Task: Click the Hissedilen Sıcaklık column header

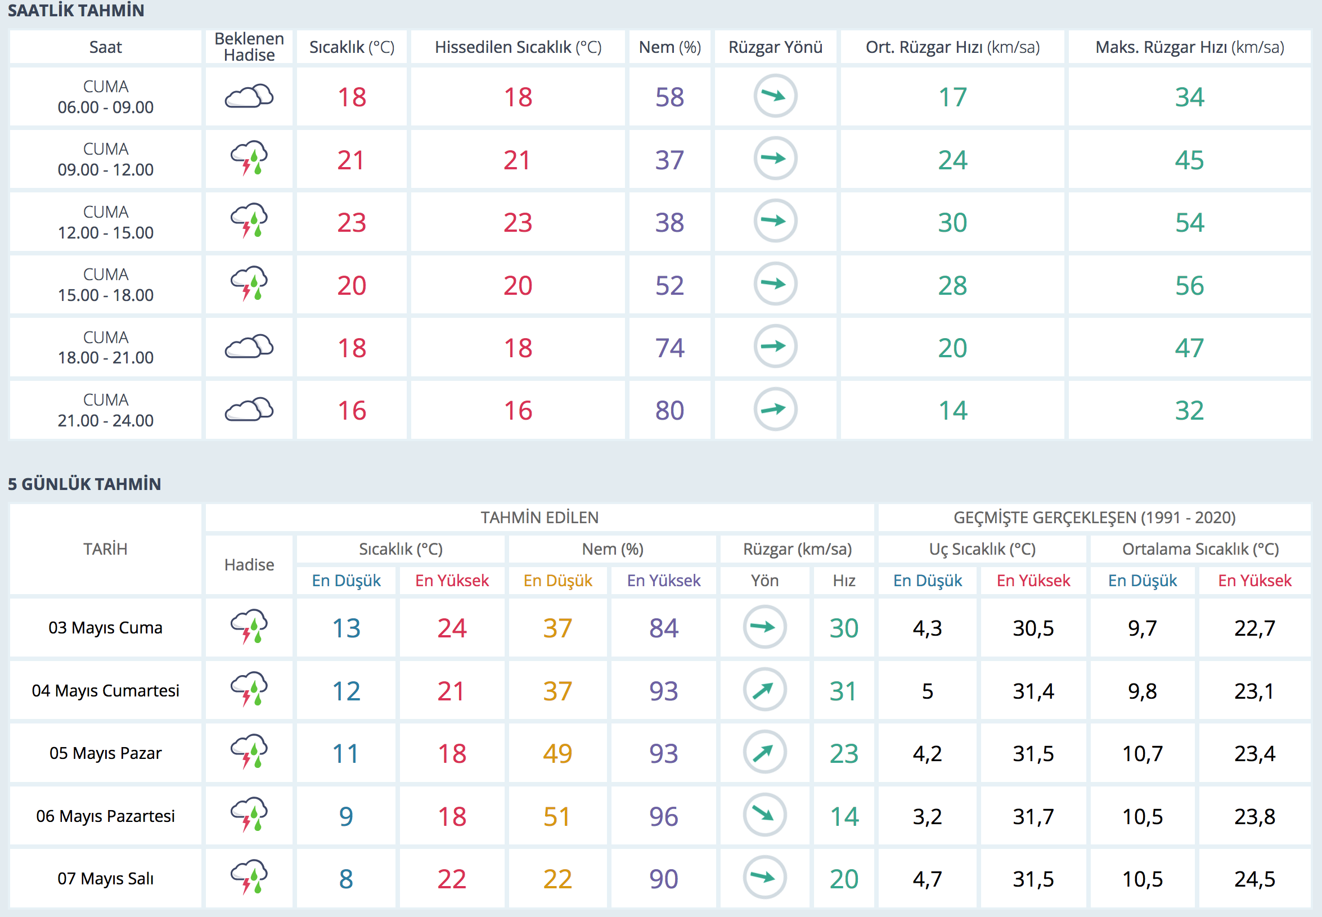Action: click(518, 47)
